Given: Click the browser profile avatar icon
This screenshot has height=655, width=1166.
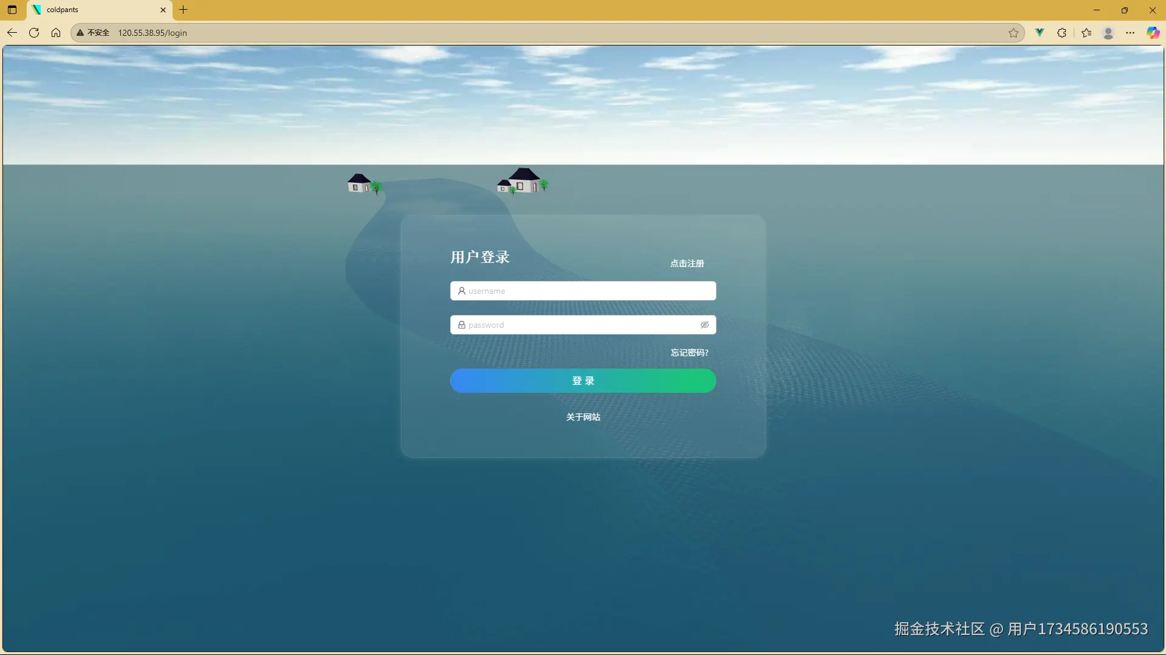Looking at the screenshot, I should (1108, 33).
